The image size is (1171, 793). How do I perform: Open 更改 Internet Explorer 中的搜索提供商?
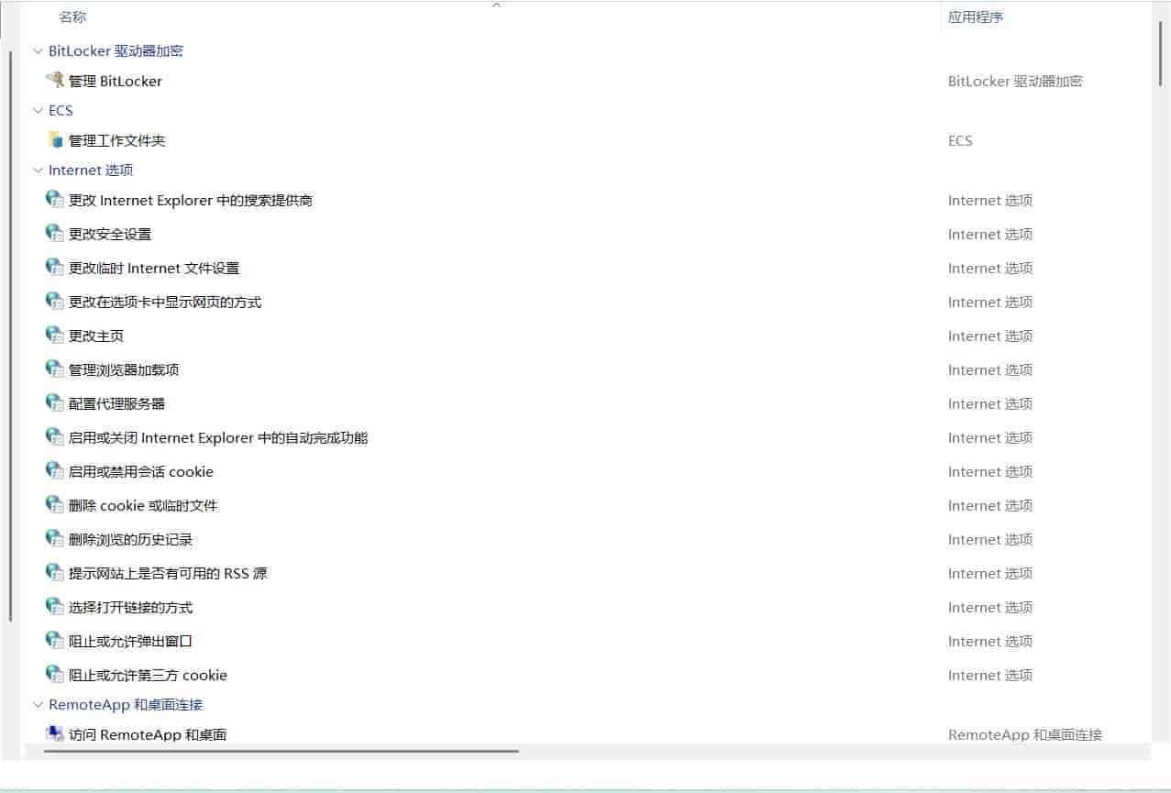(x=191, y=200)
